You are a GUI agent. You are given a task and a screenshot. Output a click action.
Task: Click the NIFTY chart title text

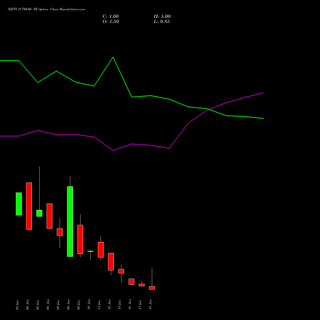(x=46, y=10)
